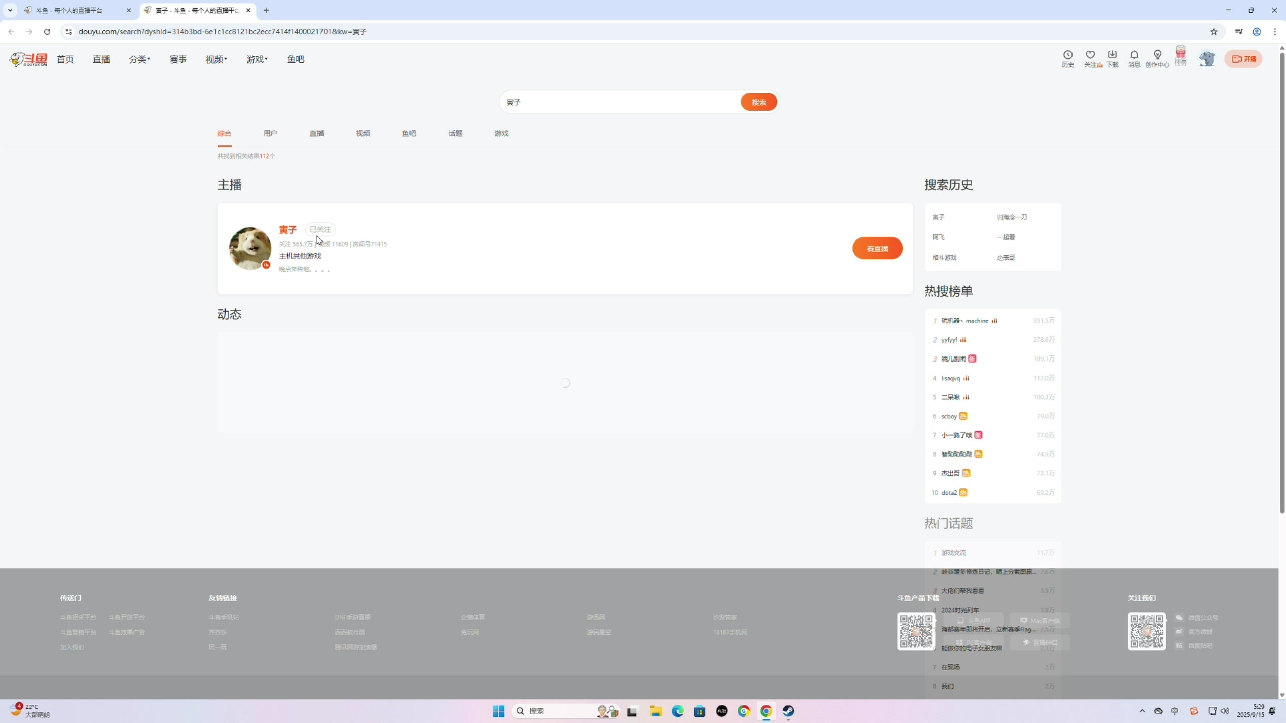Switch to the 直播 search tab
This screenshot has width=1286, height=723.
(316, 133)
